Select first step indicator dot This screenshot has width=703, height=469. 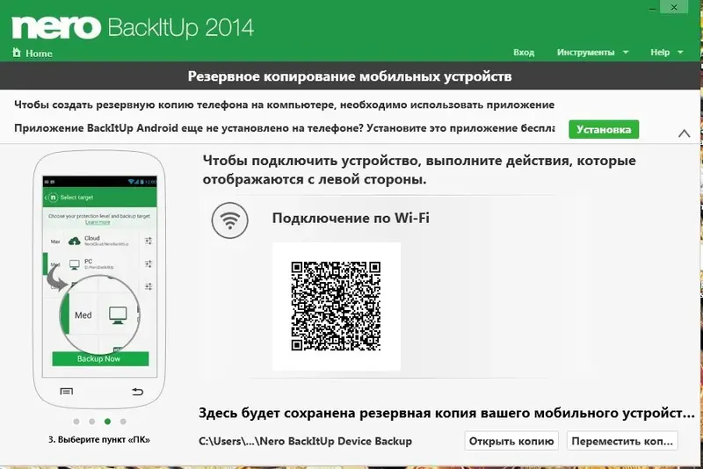[x=76, y=422]
